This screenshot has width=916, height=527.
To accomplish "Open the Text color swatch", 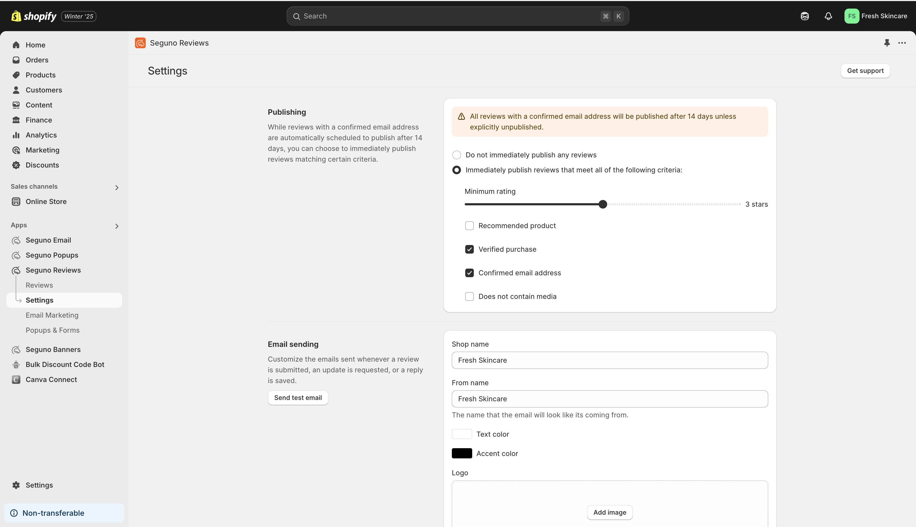I will [x=462, y=434].
